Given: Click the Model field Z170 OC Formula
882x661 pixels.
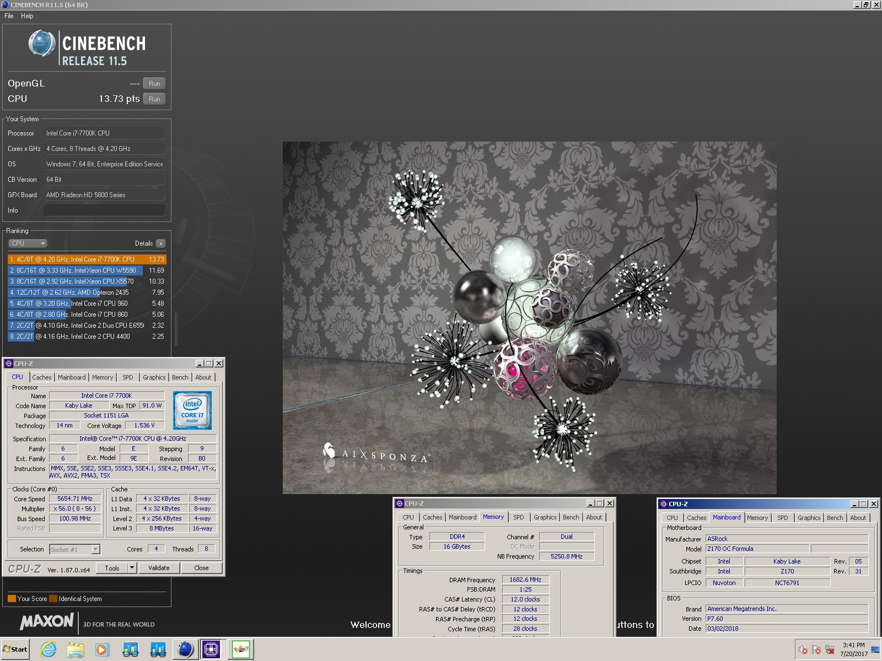Looking at the screenshot, I should point(757,549).
